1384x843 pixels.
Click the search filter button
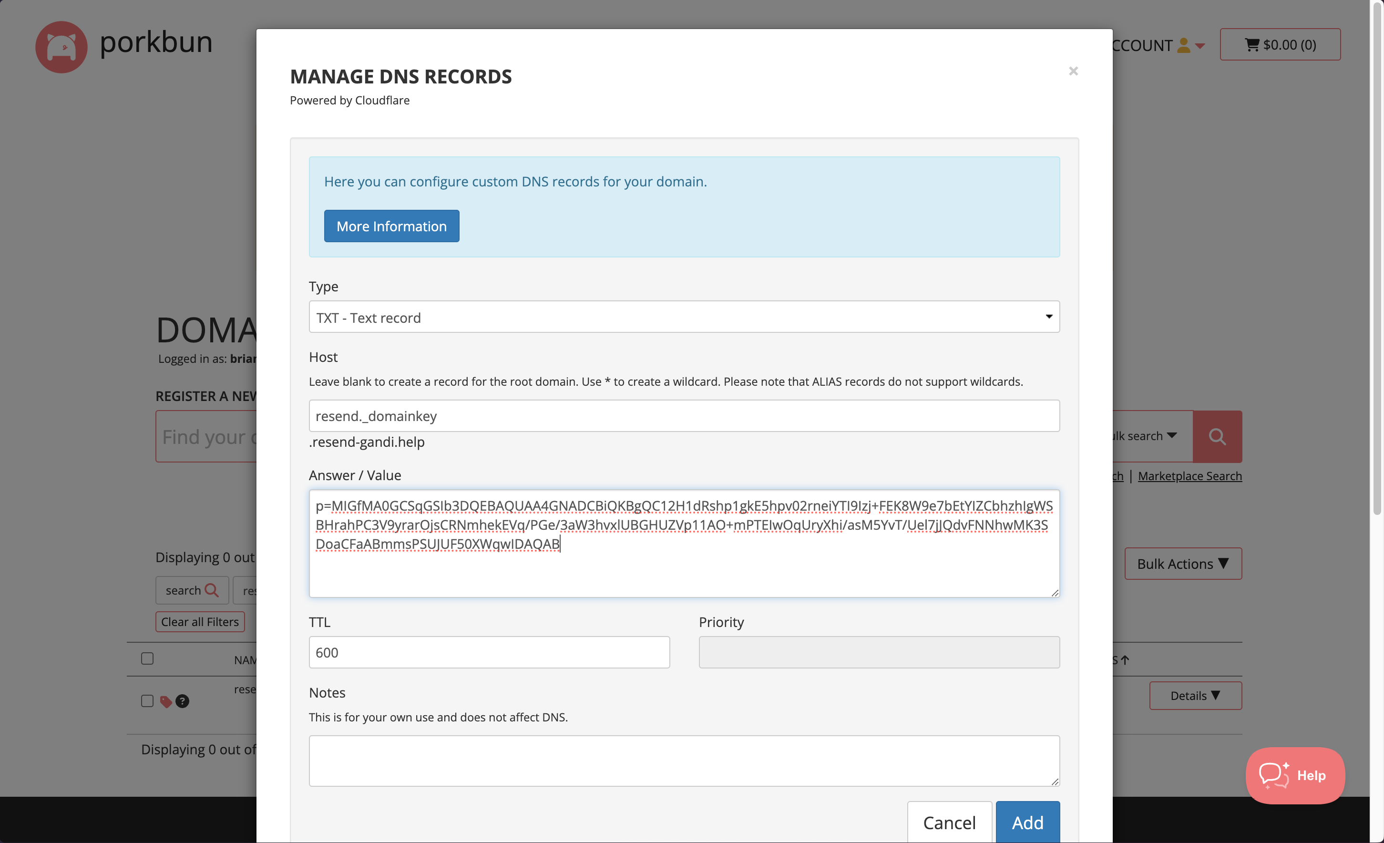[x=192, y=590]
